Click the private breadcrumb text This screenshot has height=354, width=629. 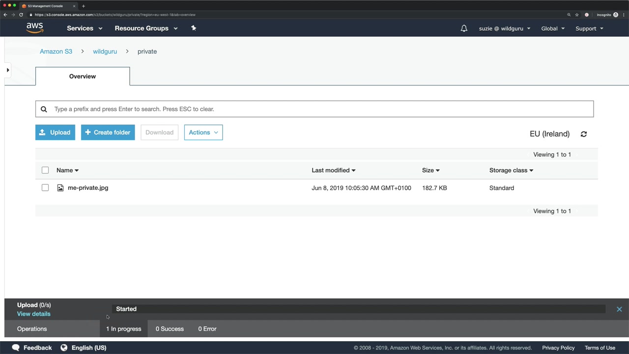[x=147, y=51]
